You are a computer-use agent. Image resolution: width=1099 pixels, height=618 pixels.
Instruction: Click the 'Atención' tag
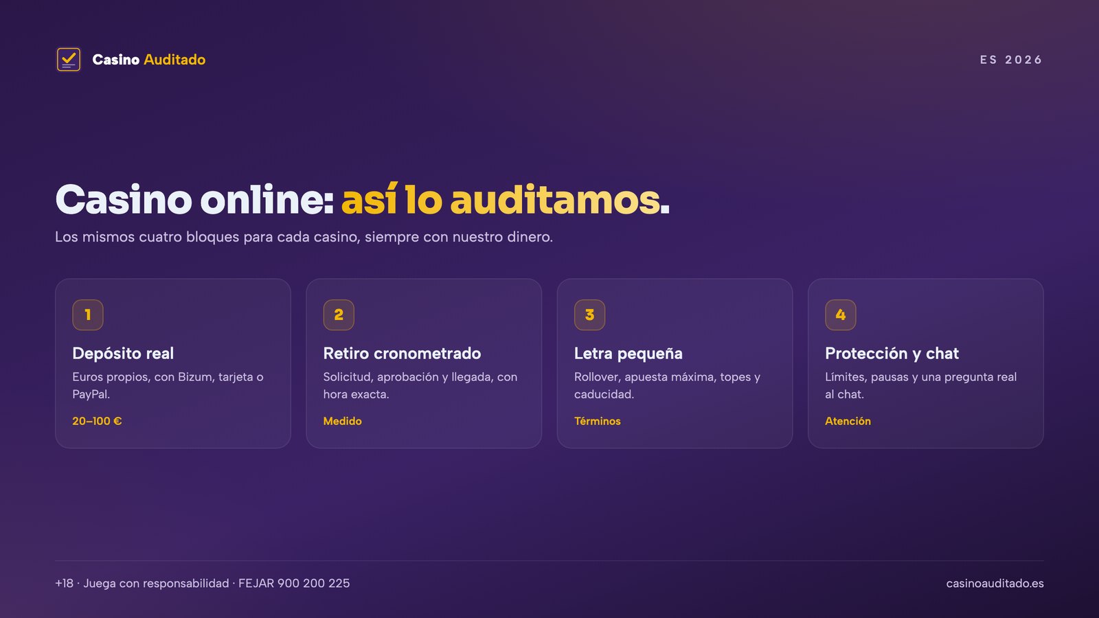click(x=848, y=421)
